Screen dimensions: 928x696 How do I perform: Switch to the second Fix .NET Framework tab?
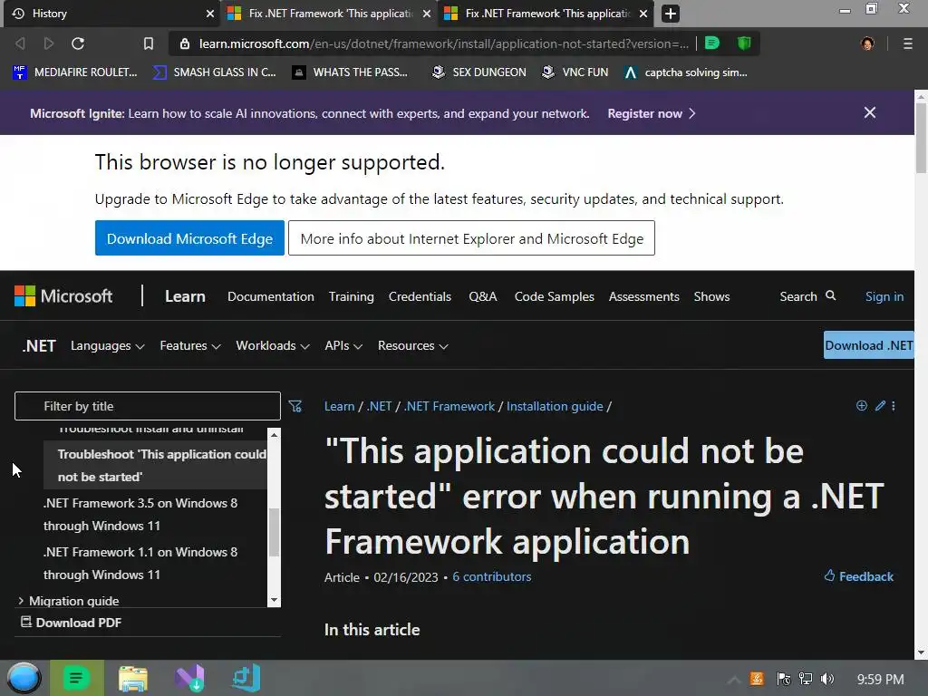[546, 14]
